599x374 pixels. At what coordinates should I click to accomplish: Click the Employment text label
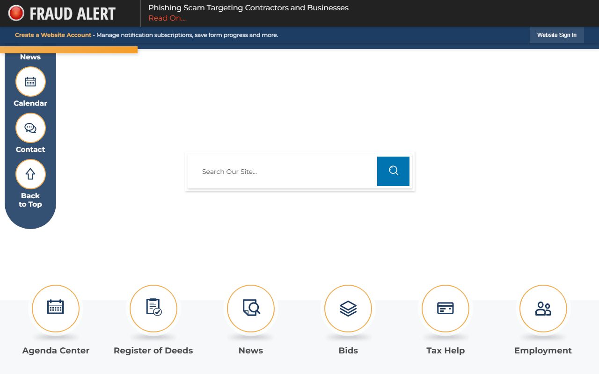click(x=543, y=351)
